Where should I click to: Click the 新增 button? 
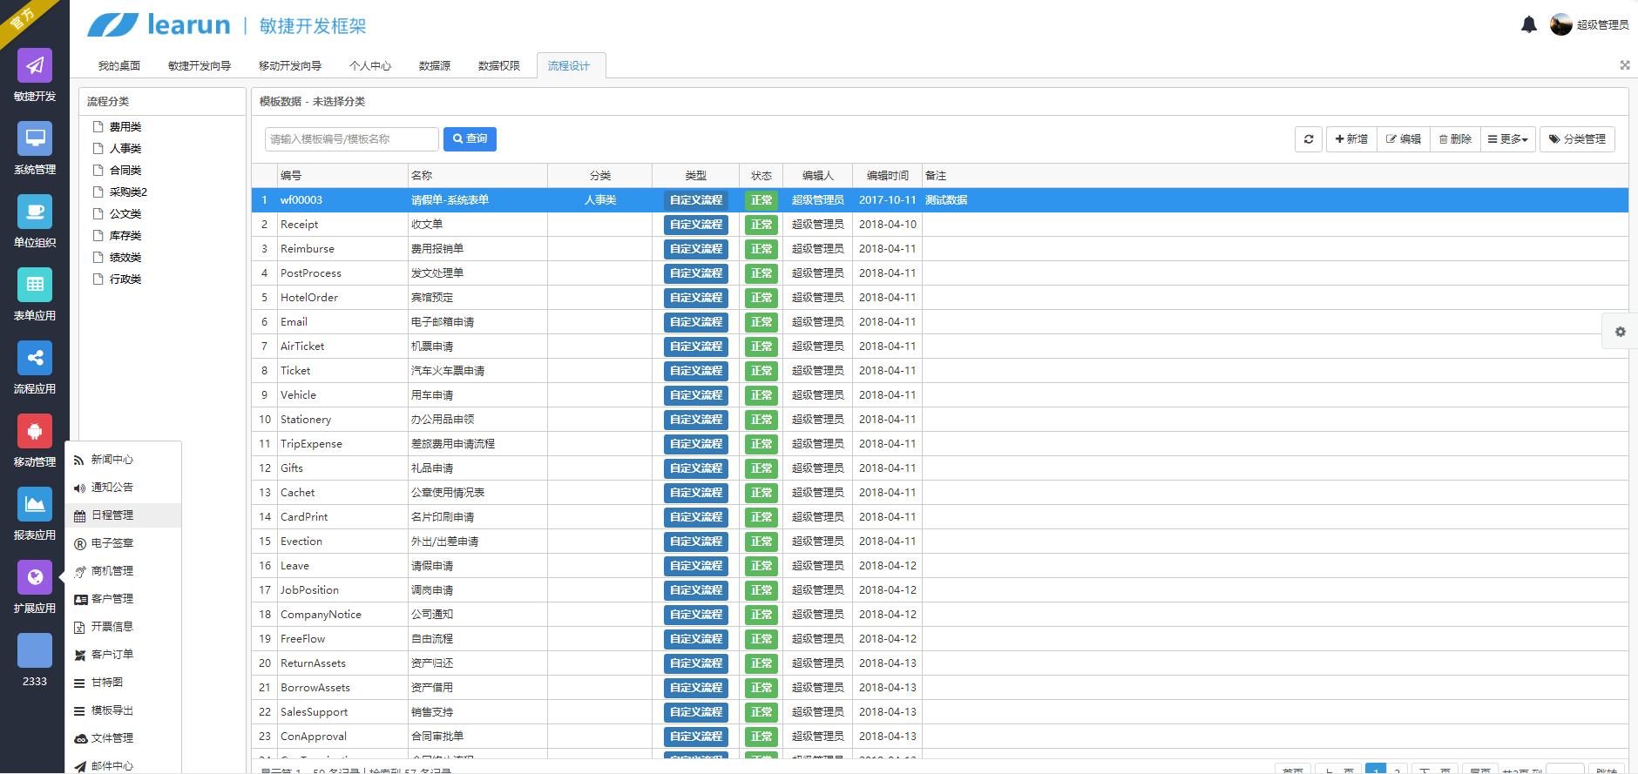1351,139
